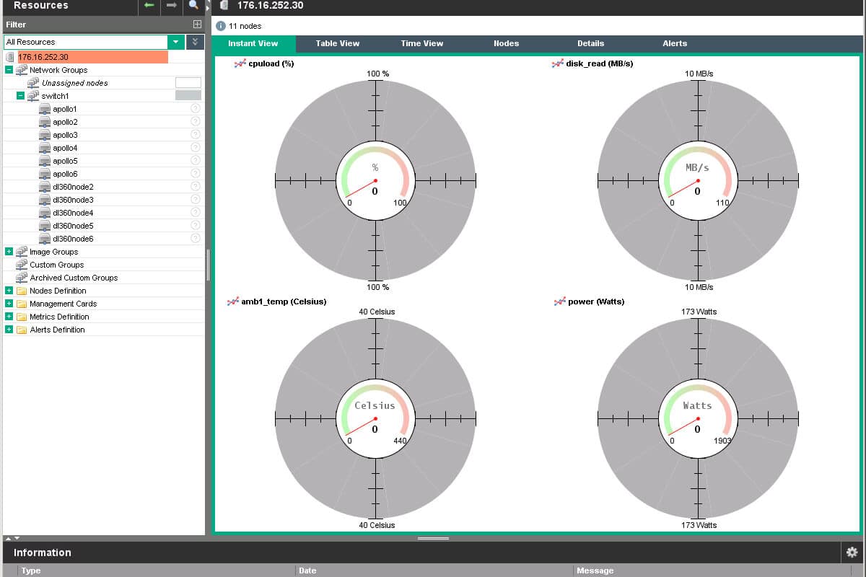Click the server icon of dl360node5
866x577 pixels.
click(x=45, y=226)
